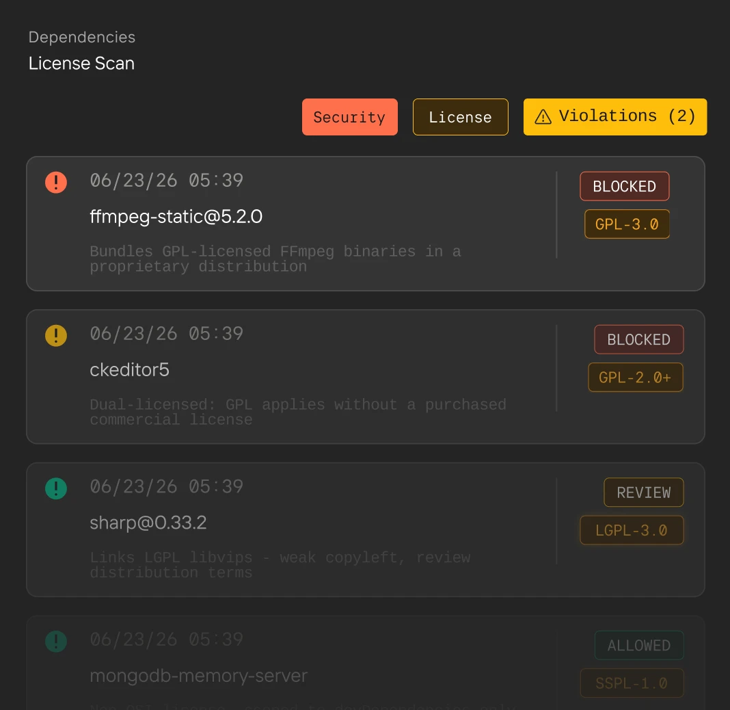Click the timestamp on the mongodb-memory-server card
The width and height of the screenshot is (730, 710).
point(167,640)
